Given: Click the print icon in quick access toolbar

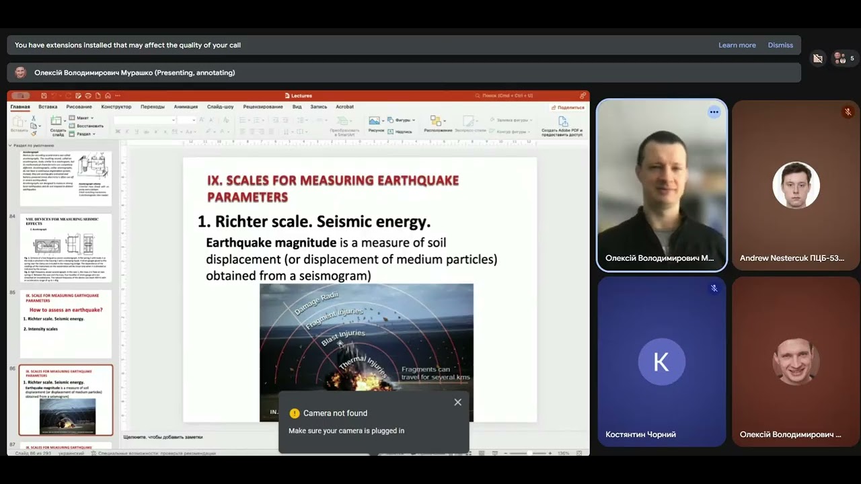Looking at the screenshot, I should (x=88, y=95).
